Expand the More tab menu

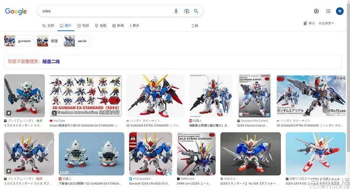point(134,26)
